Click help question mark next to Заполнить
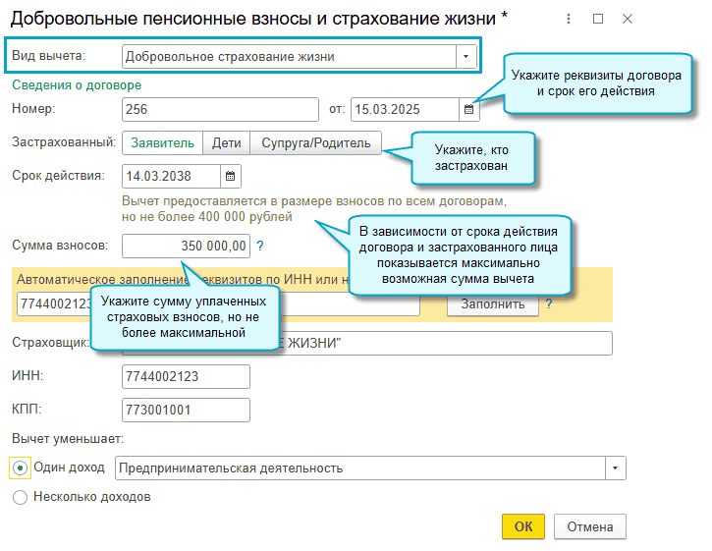Screen dimensions: 712x551 coord(549,303)
